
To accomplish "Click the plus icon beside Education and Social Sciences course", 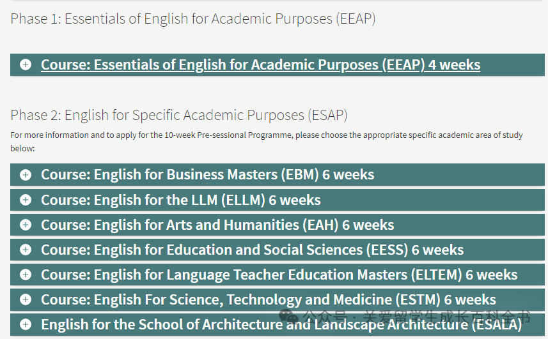I will (26, 250).
